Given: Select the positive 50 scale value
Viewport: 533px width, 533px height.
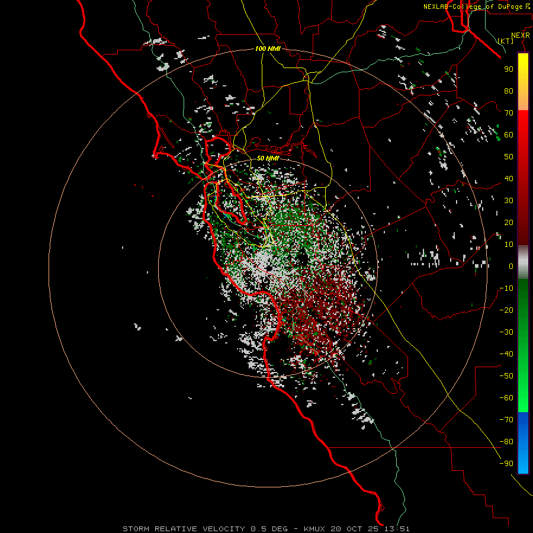Looking at the screenshot, I should pyautogui.click(x=509, y=157).
